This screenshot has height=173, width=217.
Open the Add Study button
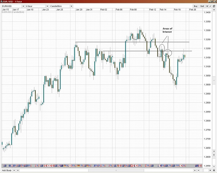[x=7, y=170]
